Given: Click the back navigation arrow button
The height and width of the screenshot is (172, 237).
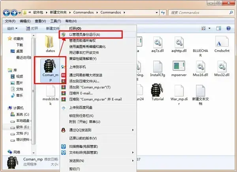Looking at the screenshot, I should tap(6, 13).
